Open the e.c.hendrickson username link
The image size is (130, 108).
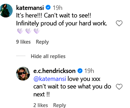[x=54, y=71]
